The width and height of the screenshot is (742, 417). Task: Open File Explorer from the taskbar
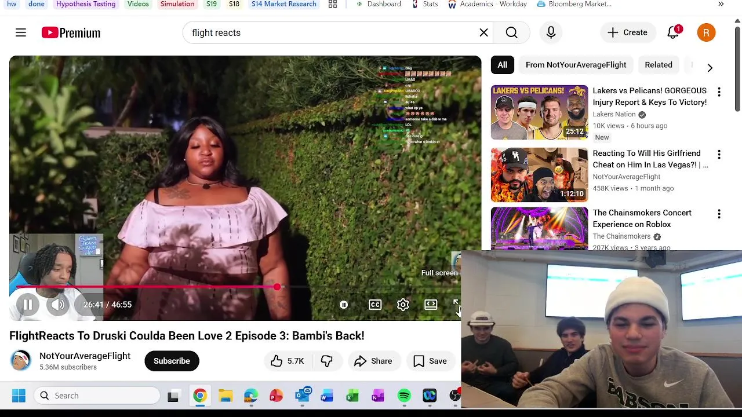click(x=225, y=396)
